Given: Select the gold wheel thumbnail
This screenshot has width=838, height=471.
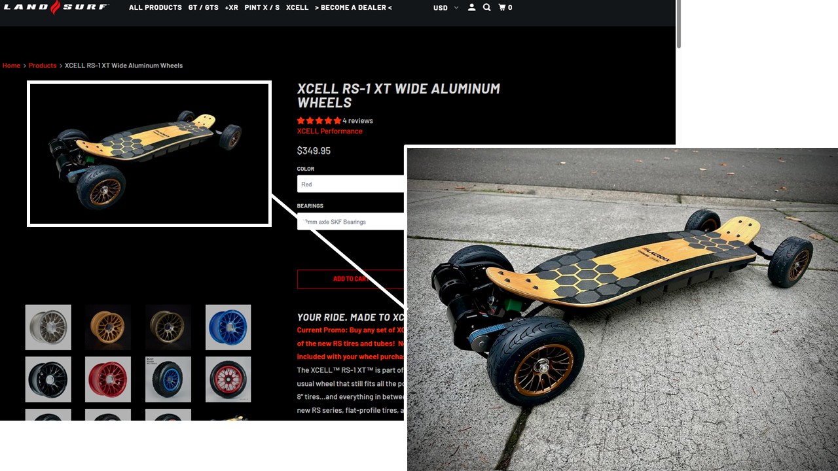Looking at the screenshot, I should (x=108, y=327).
